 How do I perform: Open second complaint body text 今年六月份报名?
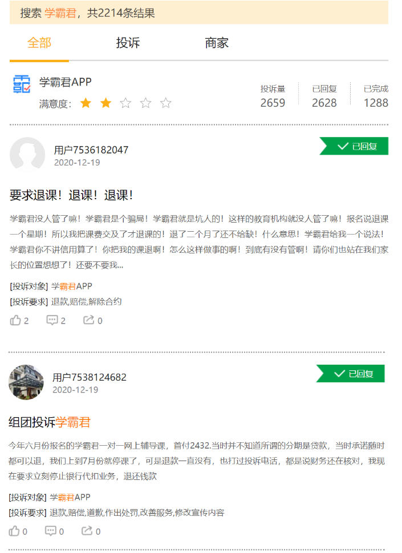click(x=197, y=461)
